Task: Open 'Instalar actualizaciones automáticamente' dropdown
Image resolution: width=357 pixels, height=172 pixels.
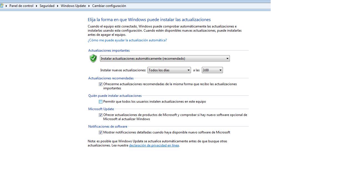Action: 165,59
